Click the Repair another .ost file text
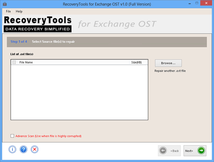 click(170, 71)
